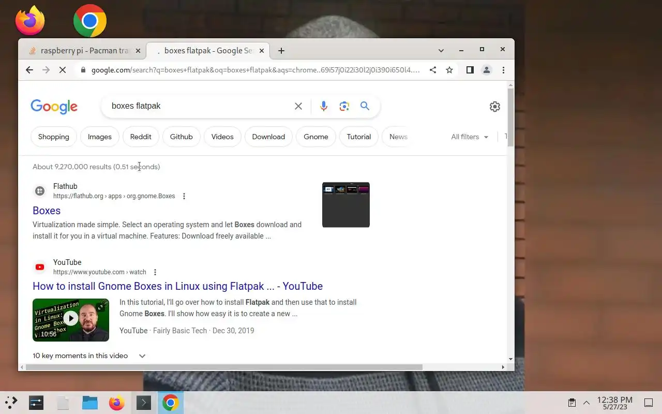The width and height of the screenshot is (662, 414).
Task: Filter results by Shopping
Action: click(54, 137)
